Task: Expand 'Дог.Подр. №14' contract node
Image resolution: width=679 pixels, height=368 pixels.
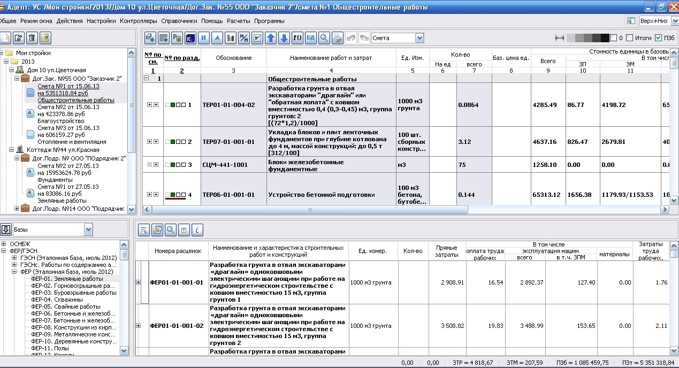Action: pyautogui.click(x=18, y=208)
